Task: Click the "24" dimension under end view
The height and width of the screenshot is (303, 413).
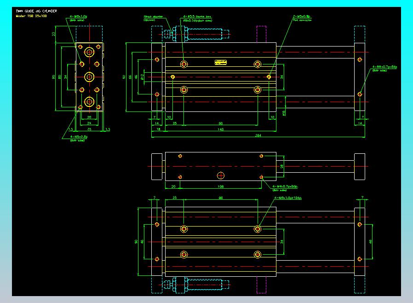Action: [x=89, y=123]
